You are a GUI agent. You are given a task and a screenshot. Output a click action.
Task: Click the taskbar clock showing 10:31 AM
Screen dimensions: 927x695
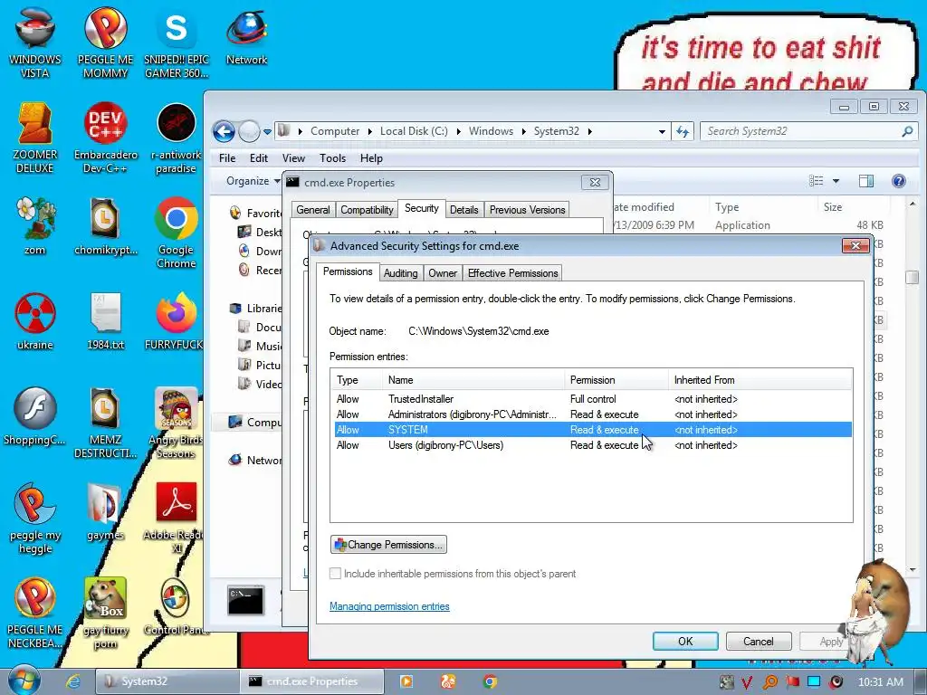point(880,682)
